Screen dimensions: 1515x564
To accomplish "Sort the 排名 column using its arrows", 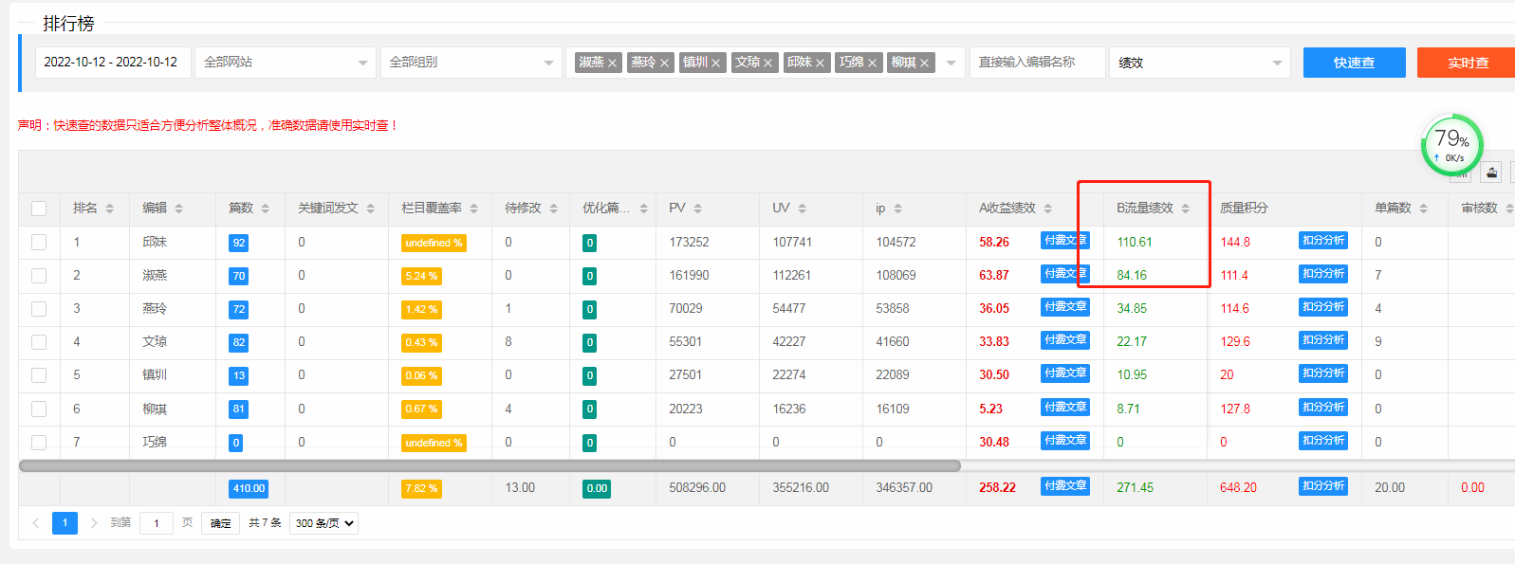I will click(x=110, y=209).
